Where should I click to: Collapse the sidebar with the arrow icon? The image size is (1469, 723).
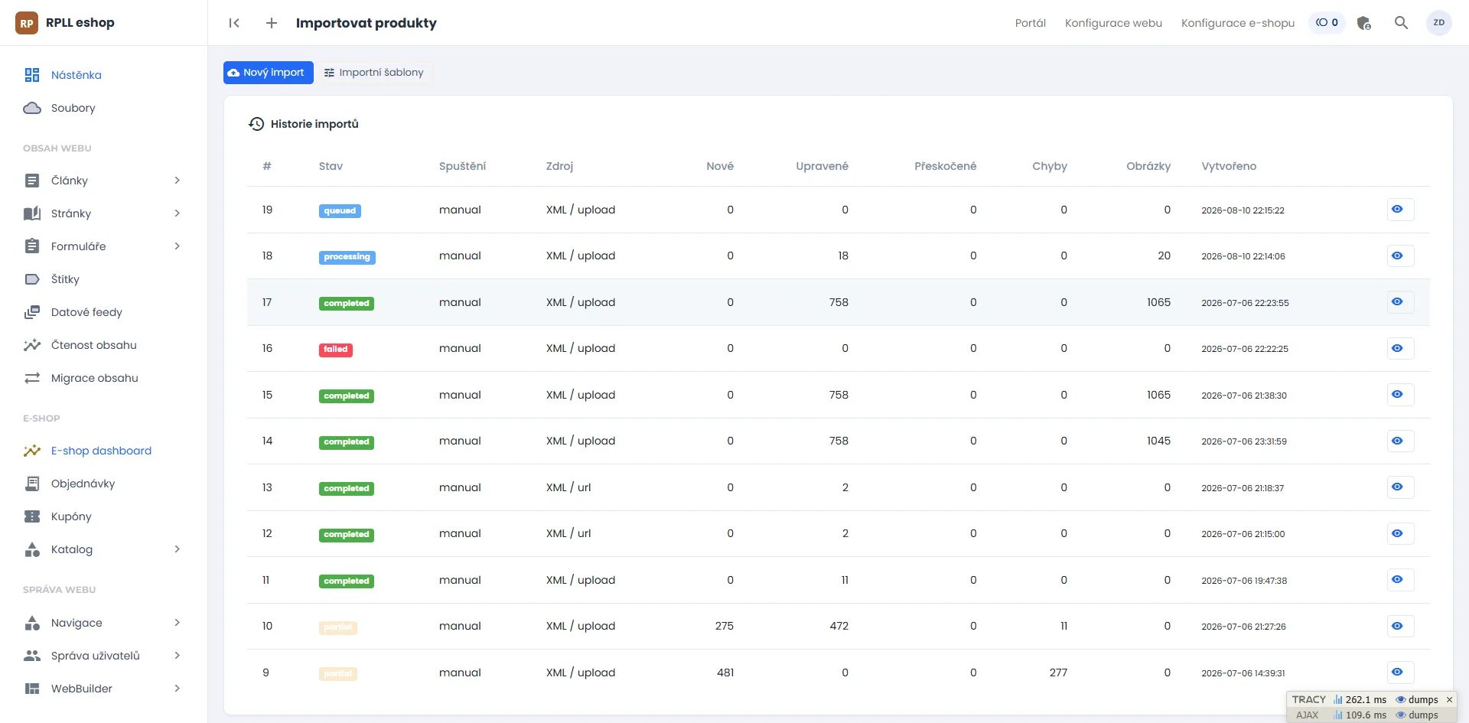[234, 23]
